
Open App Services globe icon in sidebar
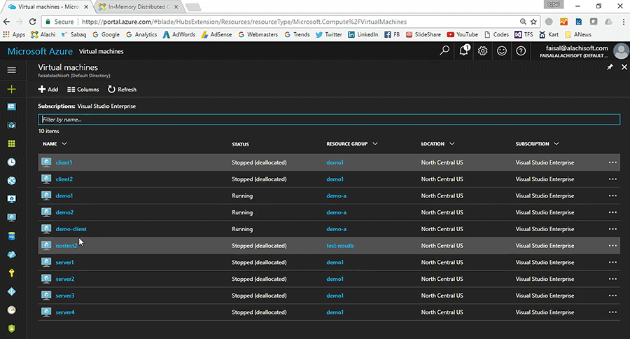point(12,181)
